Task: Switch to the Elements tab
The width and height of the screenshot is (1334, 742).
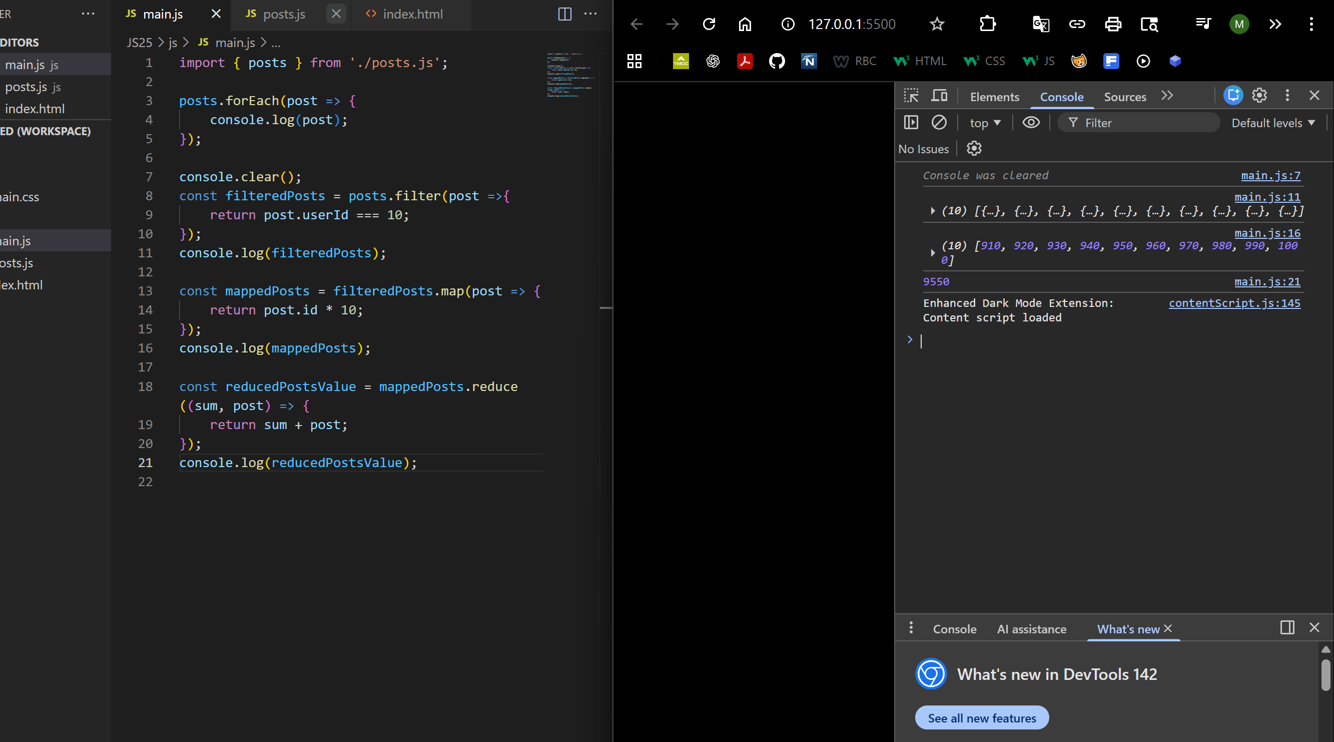Action: coord(994,97)
